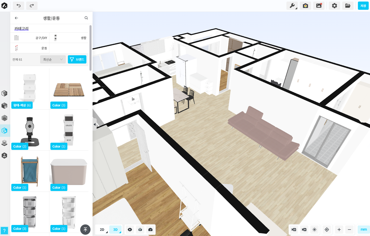Click 형태-색상 (6) options badge

[x=22, y=105]
